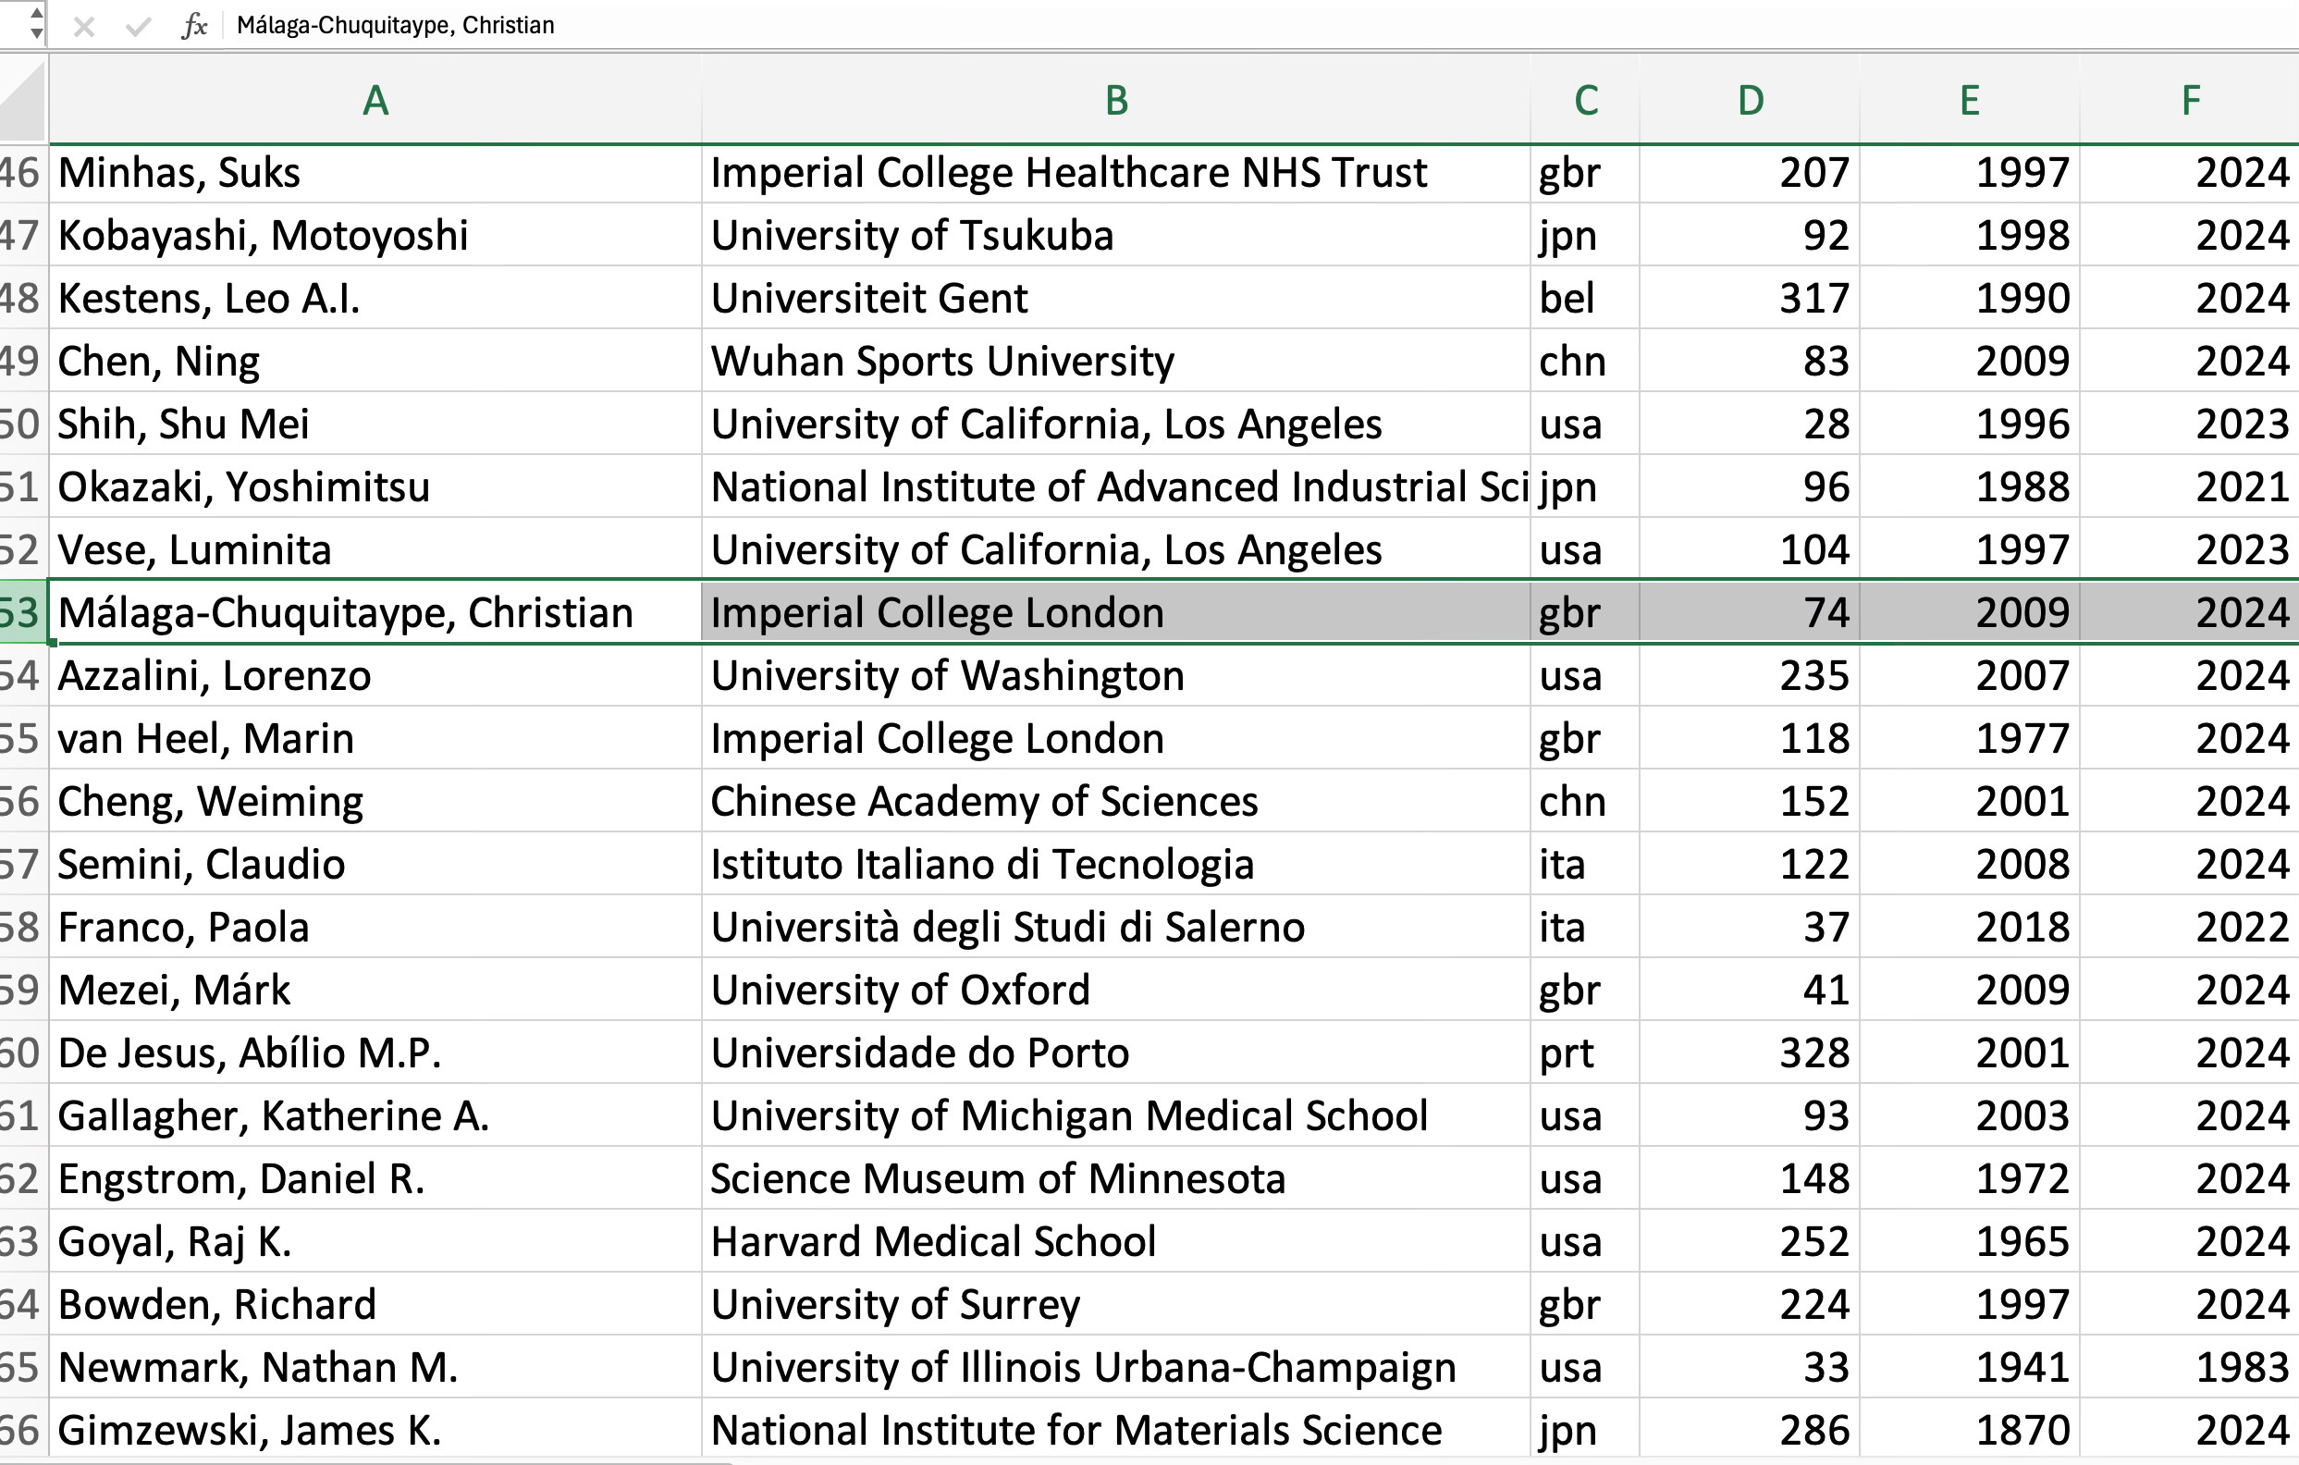
Task: Click the confirm entry checkmark icon
Action: click(x=139, y=26)
